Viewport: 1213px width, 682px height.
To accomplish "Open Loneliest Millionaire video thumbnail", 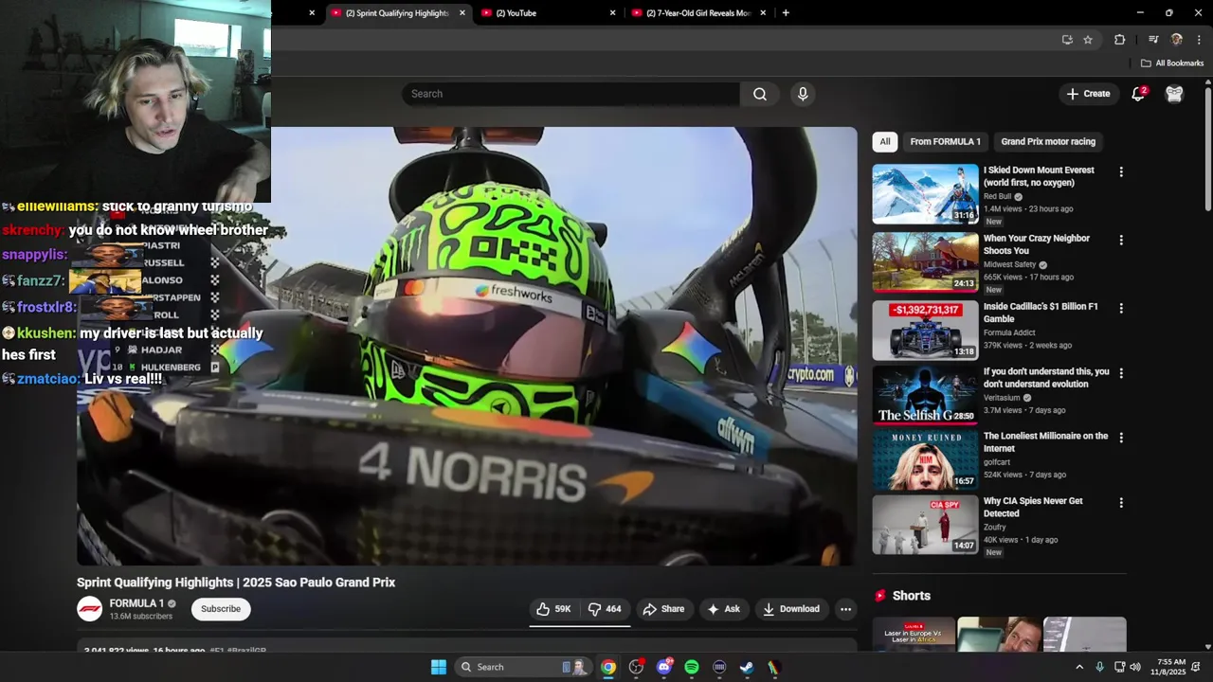I will (x=925, y=460).
